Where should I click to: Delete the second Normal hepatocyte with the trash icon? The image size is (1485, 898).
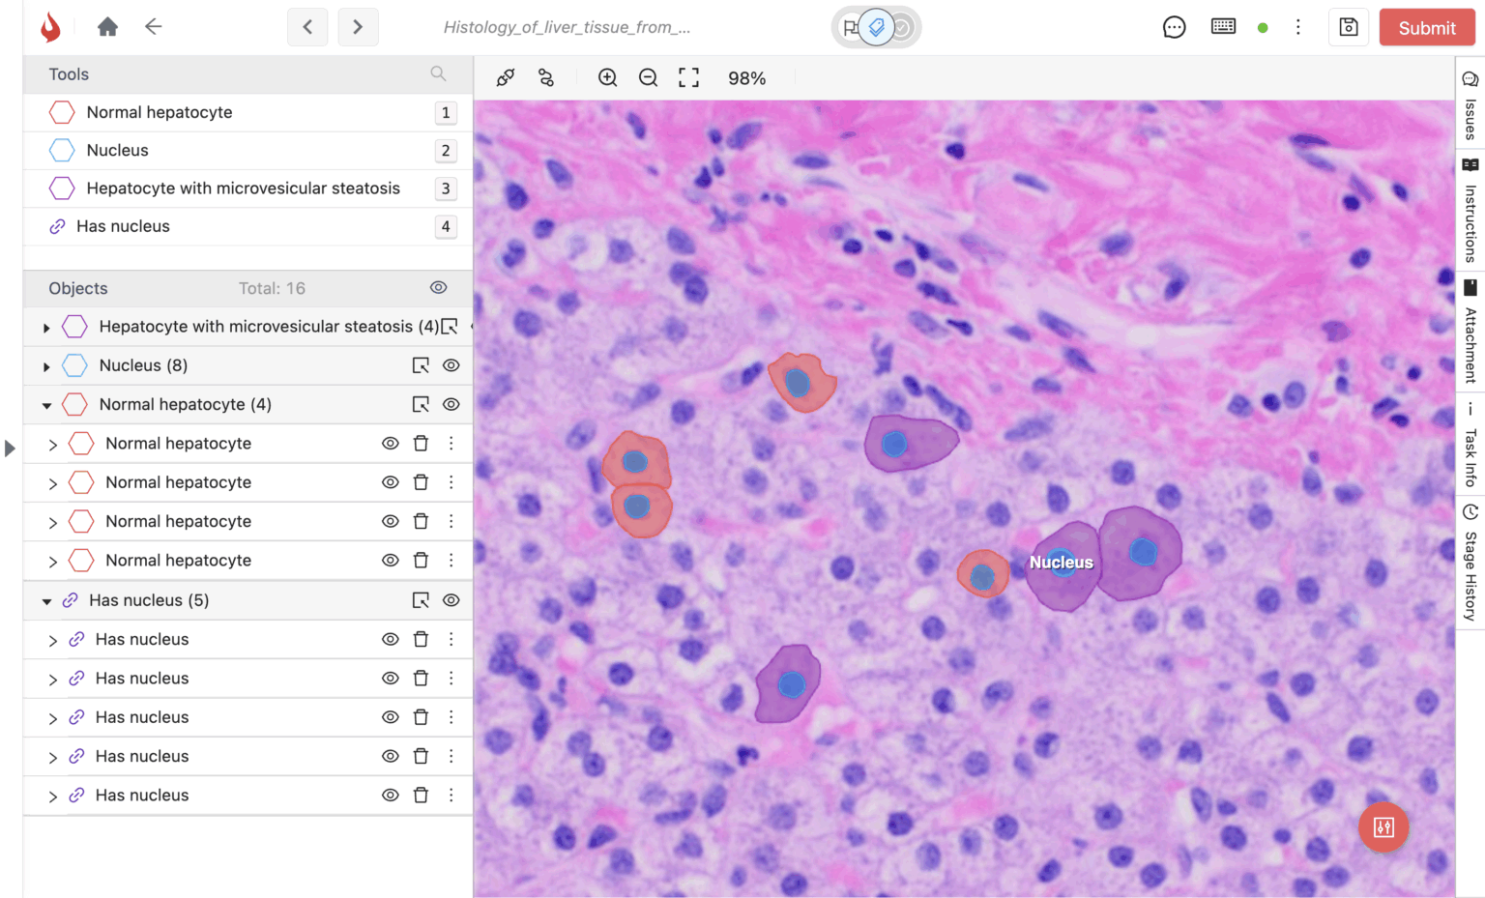[x=421, y=481]
